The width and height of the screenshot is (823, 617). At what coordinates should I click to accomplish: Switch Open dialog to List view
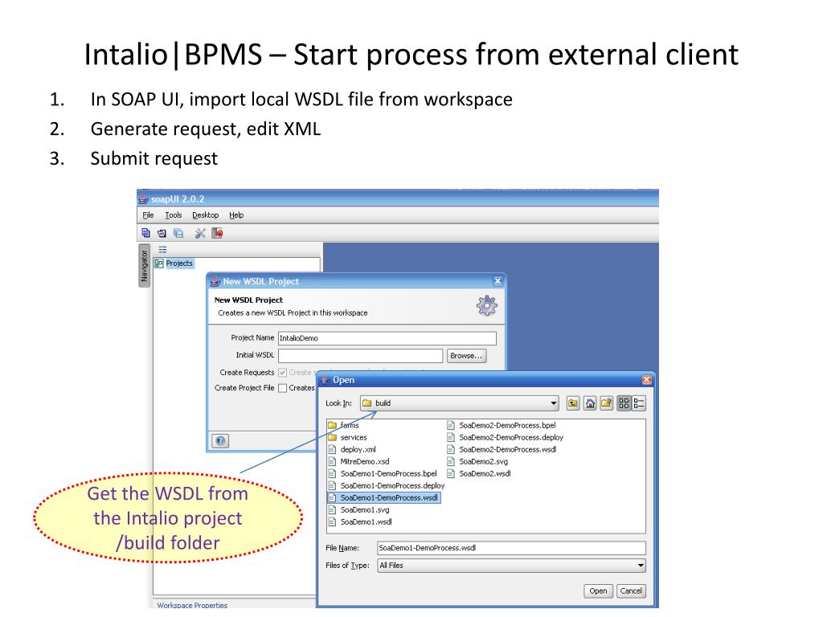624,403
